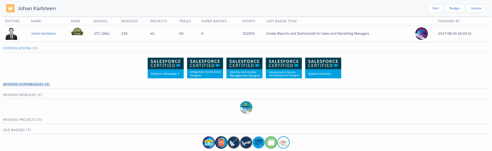Click the Start button
Image resolution: width=492 pixels, height=151 pixels.
[x=436, y=8]
